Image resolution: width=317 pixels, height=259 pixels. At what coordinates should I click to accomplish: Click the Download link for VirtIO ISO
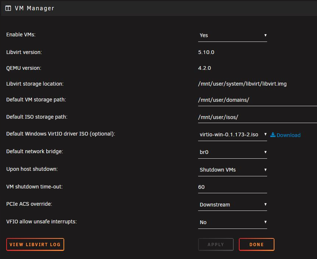(288, 135)
